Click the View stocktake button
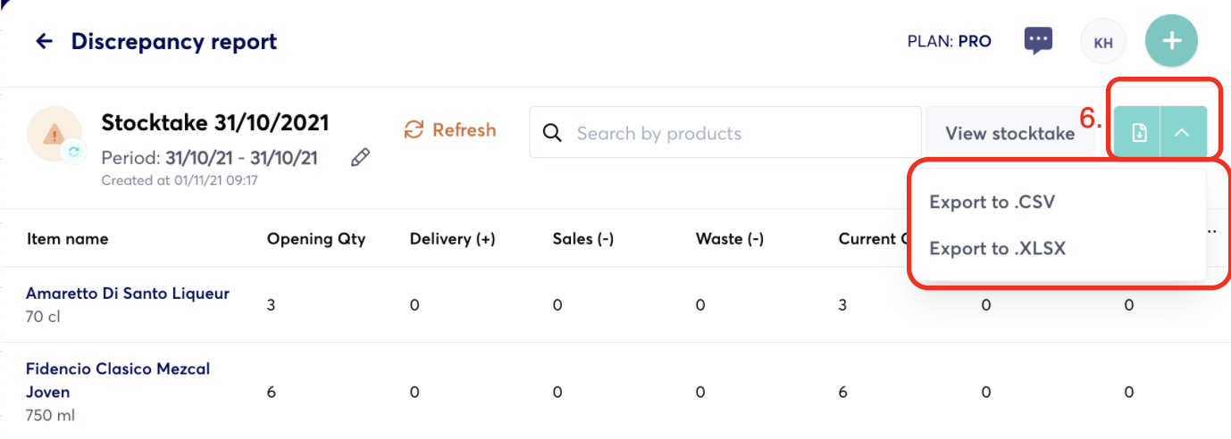1231x439 pixels. point(1009,133)
